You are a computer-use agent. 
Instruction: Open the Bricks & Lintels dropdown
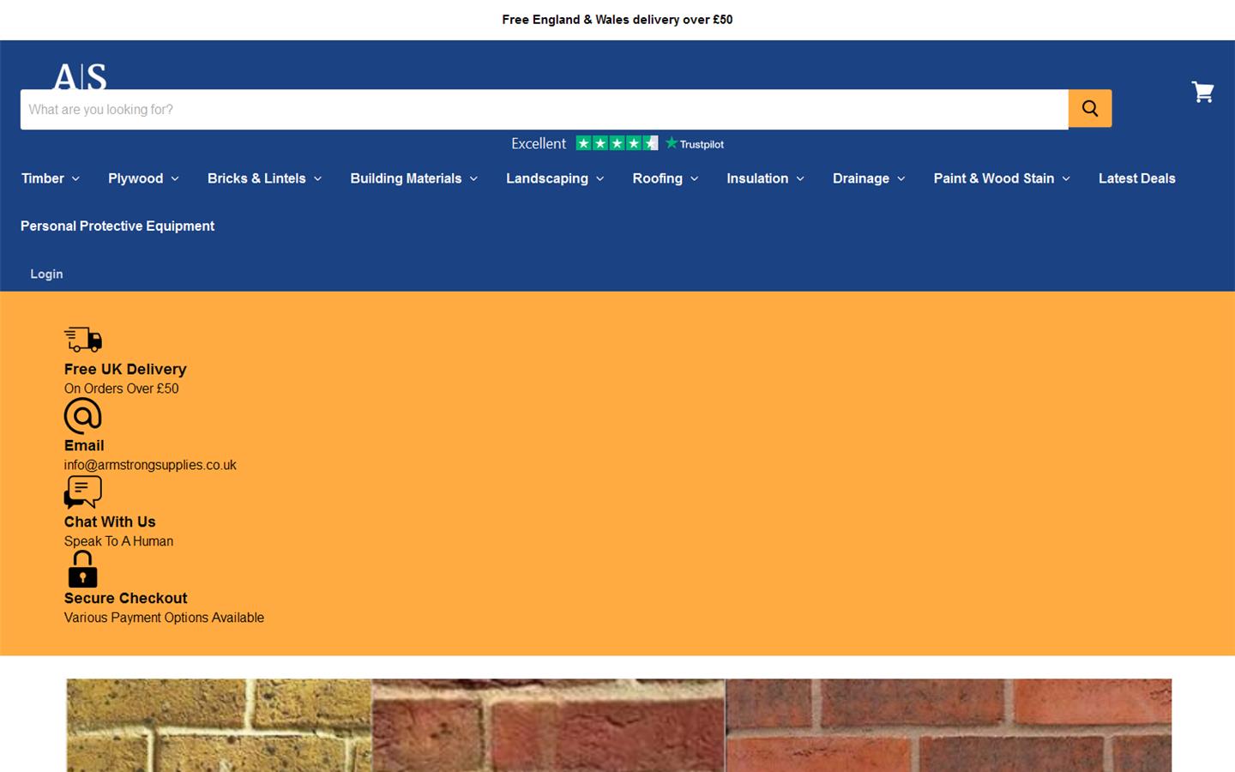tap(264, 178)
